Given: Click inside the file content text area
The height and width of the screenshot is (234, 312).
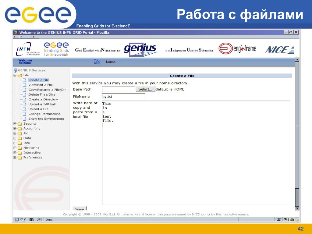Looking at the screenshot, I should point(196,153).
